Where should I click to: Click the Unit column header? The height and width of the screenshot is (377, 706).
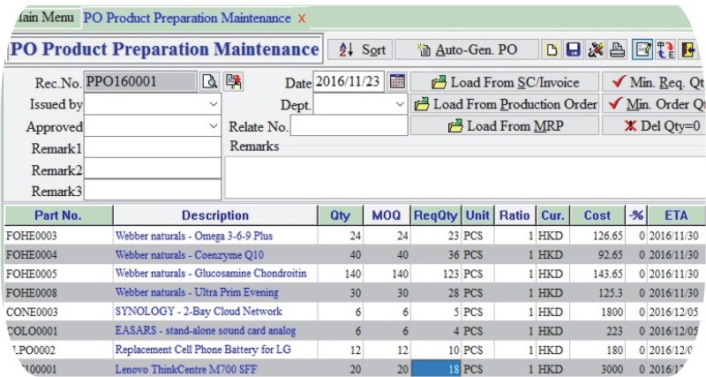pos(477,215)
